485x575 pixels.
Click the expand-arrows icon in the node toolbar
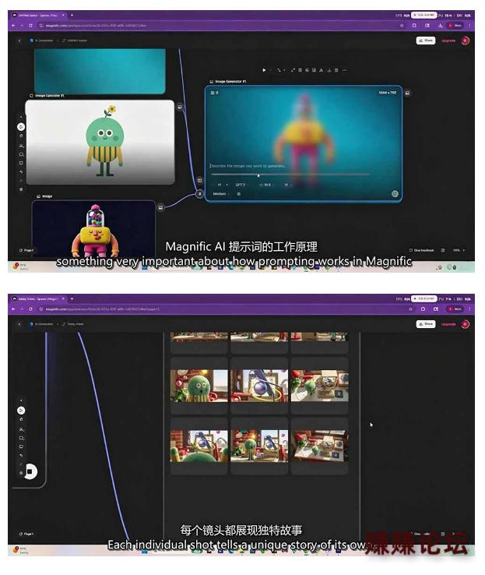click(293, 70)
